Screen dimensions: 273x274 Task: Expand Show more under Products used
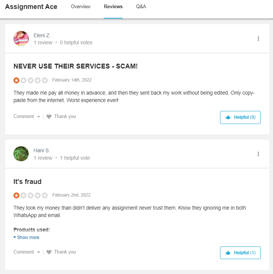point(26,237)
